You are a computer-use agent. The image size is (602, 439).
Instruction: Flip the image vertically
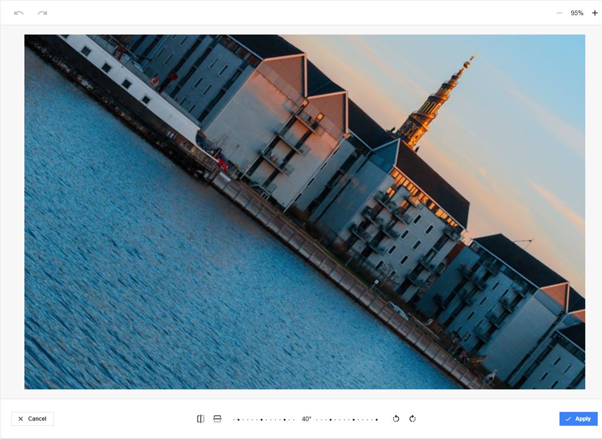click(217, 419)
